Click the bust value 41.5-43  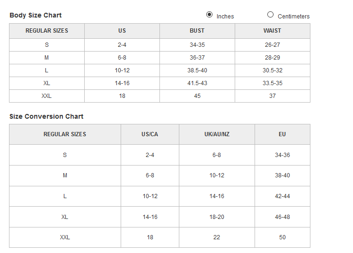pos(197,83)
